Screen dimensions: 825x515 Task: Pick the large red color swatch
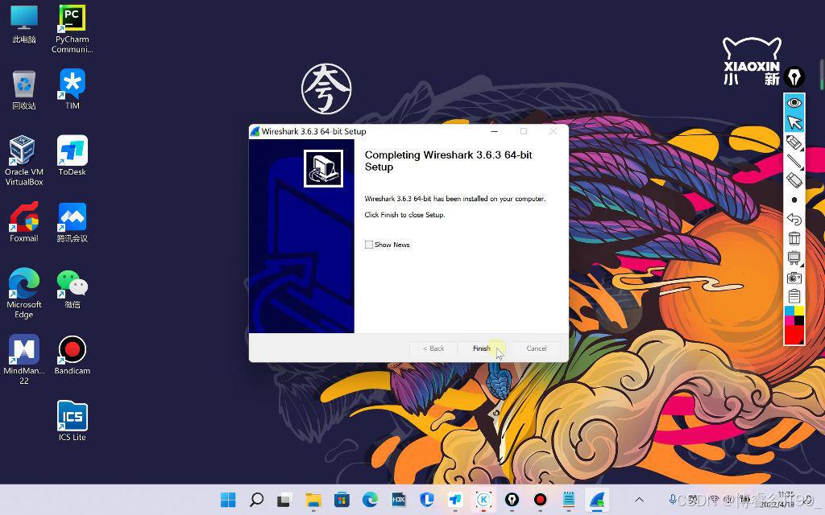pos(794,335)
